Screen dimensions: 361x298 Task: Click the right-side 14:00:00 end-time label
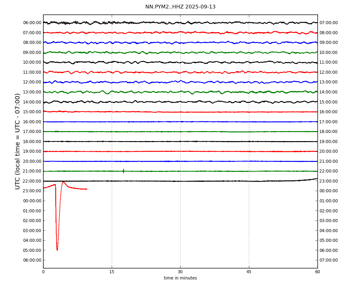pyautogui.click(x=329, y=92)
